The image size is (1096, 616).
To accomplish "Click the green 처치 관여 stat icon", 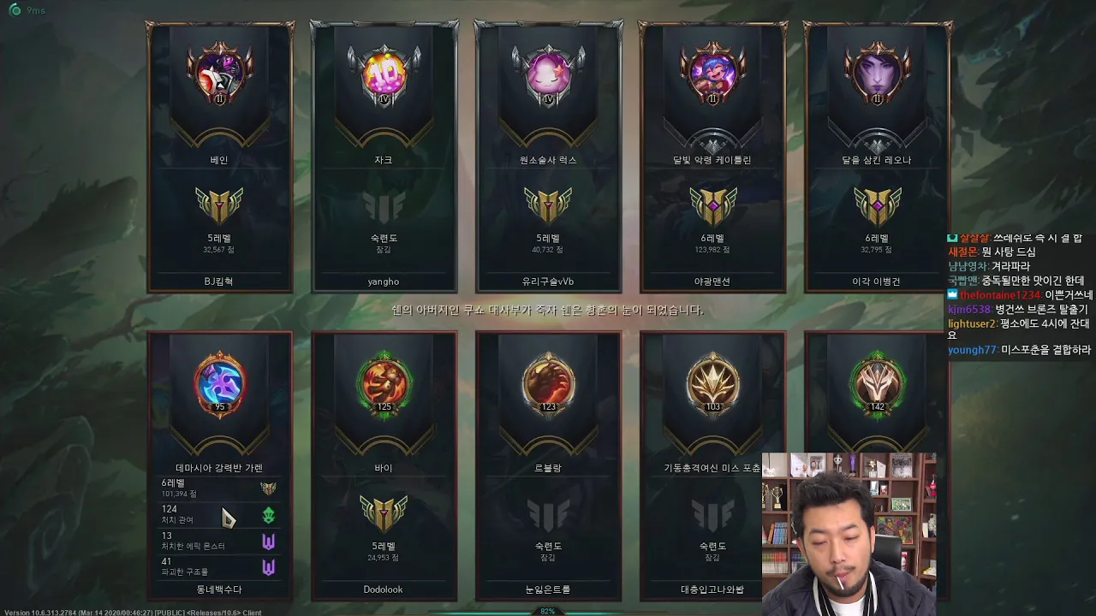I will (x=268, y=515).
